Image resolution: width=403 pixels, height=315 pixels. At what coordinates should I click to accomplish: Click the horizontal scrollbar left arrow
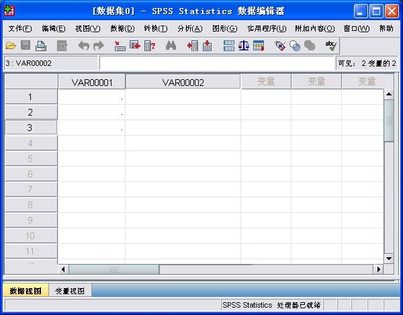pos(63,269)
